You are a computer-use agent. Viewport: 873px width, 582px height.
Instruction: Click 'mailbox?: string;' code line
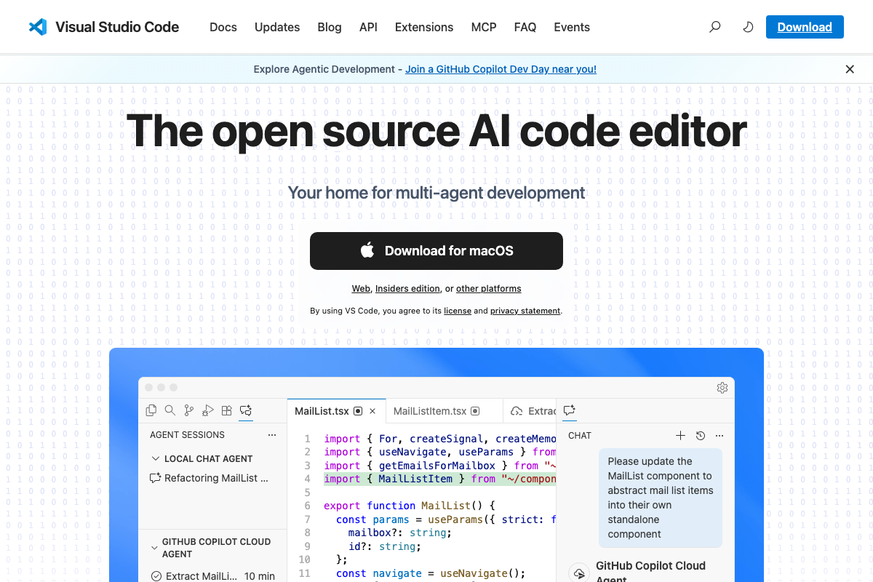tap(399, 533)
